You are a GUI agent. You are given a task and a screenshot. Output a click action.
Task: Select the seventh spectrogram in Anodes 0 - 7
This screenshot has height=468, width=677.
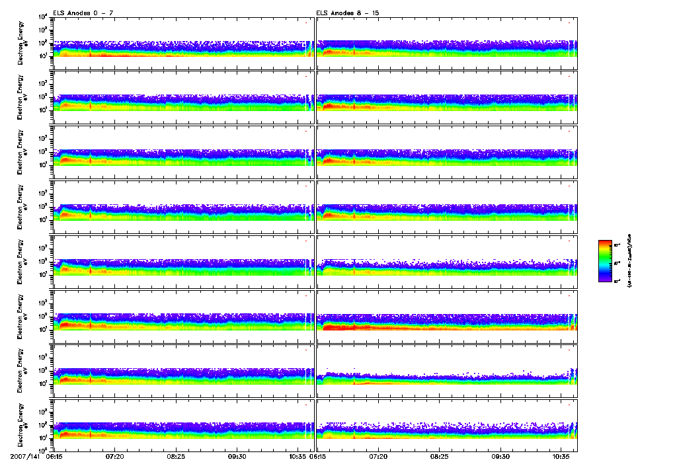tap(184, 371)
